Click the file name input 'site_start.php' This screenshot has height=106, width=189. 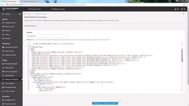click(48, 36)
